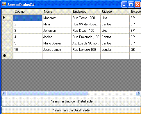The image size is (141, 114).
Task: Select the Codigo cell with value 9
Action: coord(28,43)
